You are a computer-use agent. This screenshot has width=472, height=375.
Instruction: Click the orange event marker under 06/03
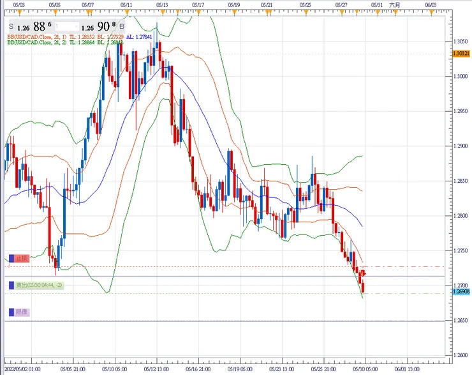(431, 12)
